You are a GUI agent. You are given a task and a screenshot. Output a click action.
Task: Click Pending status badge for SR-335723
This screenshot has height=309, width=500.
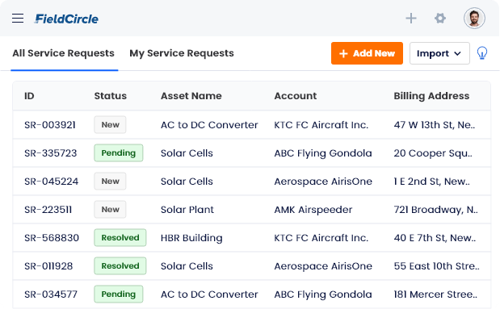(x=118, y=153)
